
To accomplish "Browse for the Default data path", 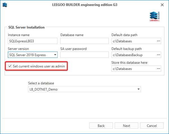I will click(x=158, y=41).
